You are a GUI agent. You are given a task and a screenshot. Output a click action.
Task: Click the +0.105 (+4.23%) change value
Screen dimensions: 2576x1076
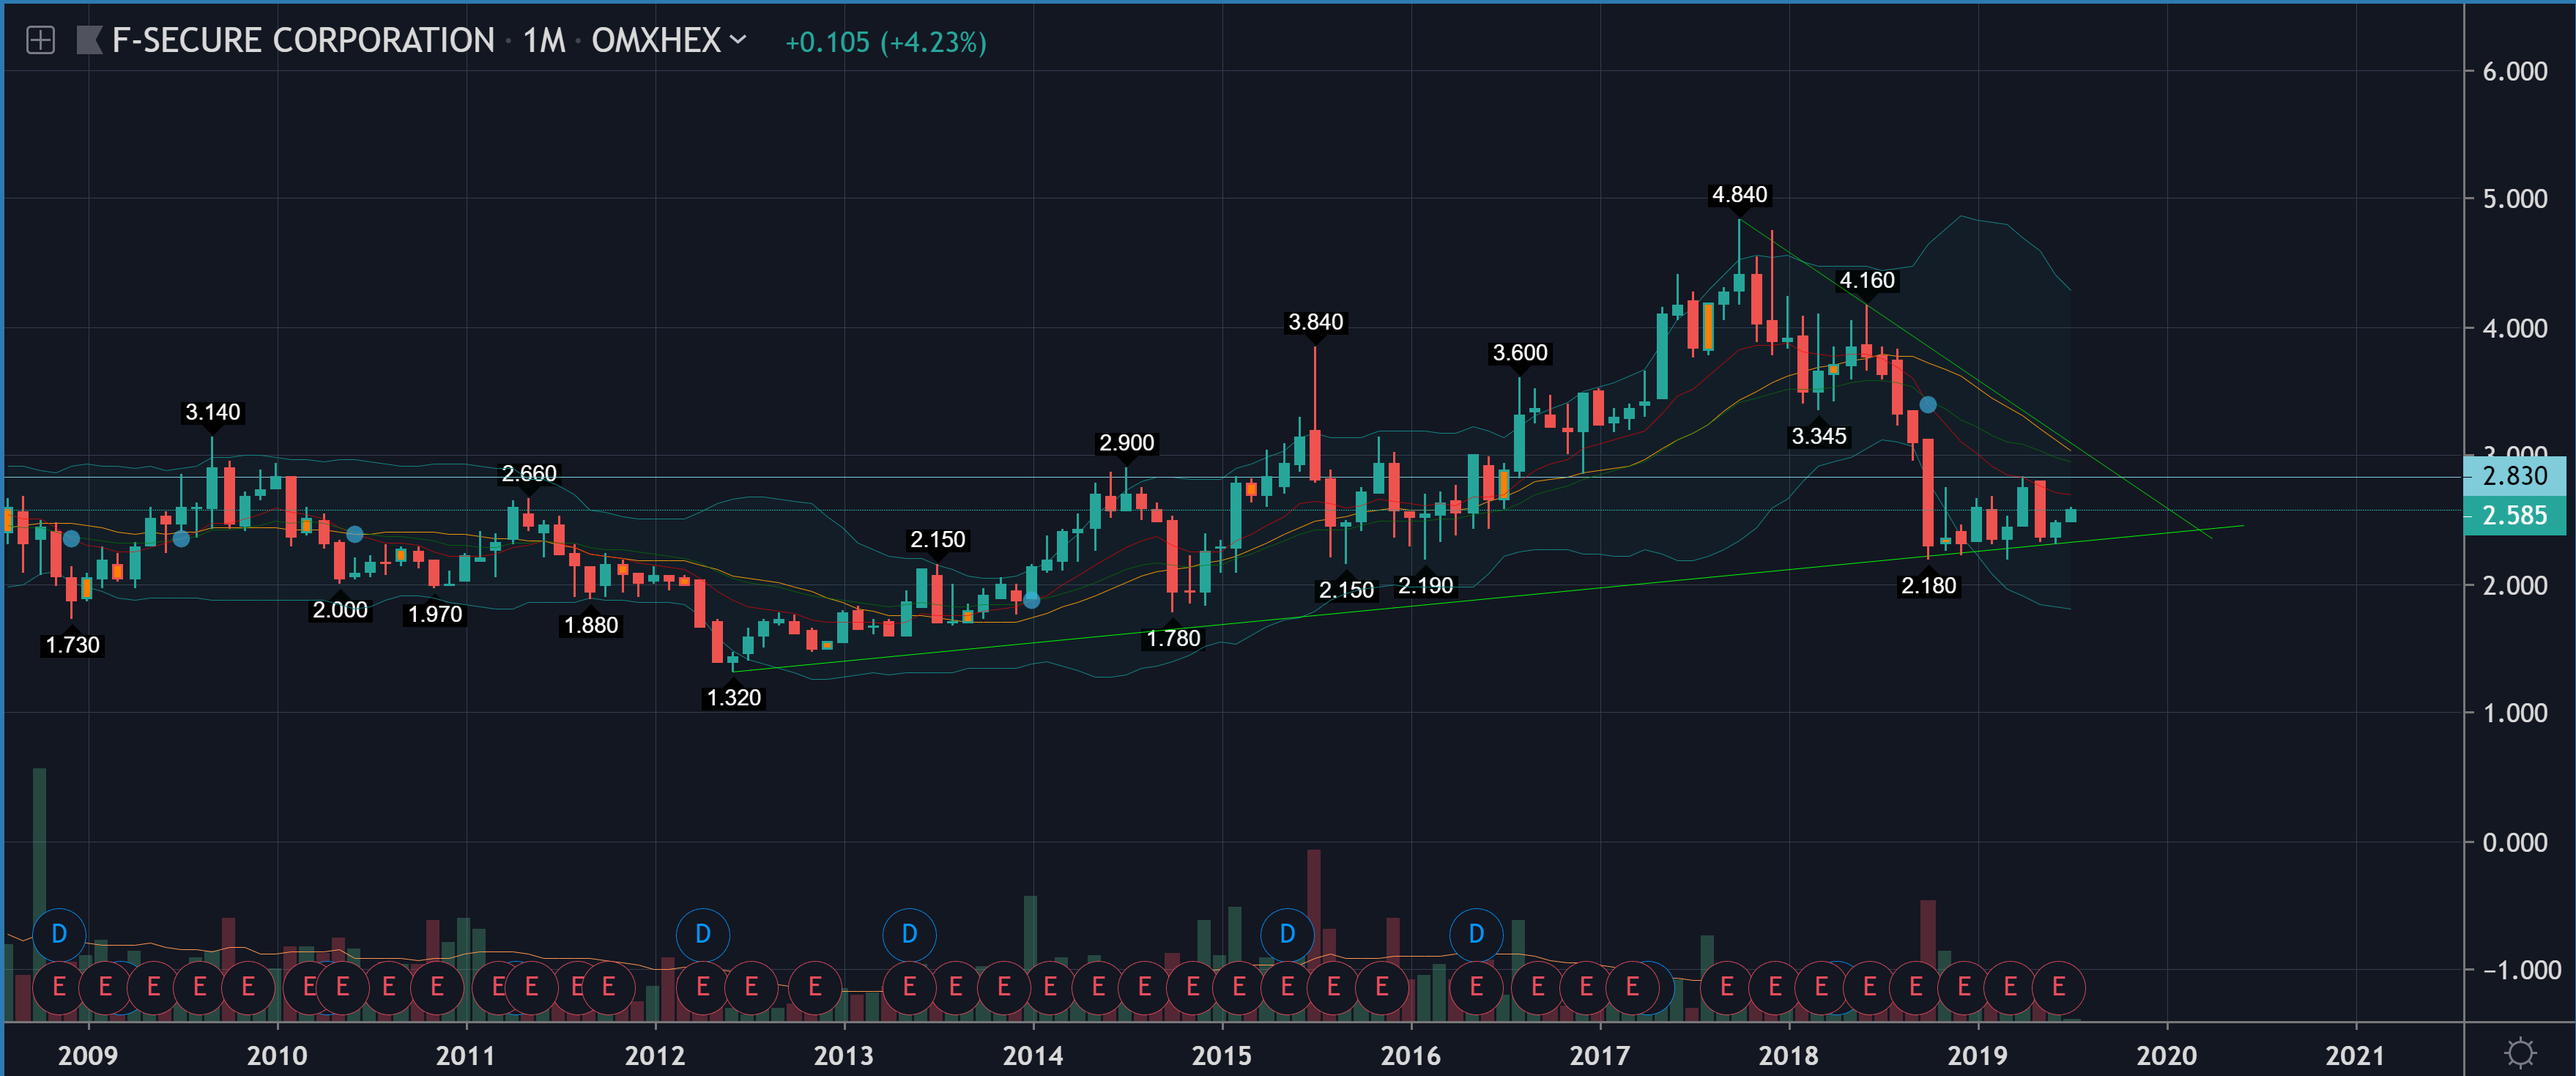pyautogui.click(x=885, y=42)
